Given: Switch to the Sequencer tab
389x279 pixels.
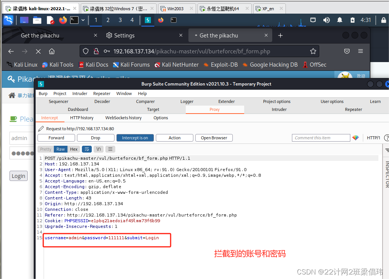Looking at the screenshot, I should (x=58, y=101).
